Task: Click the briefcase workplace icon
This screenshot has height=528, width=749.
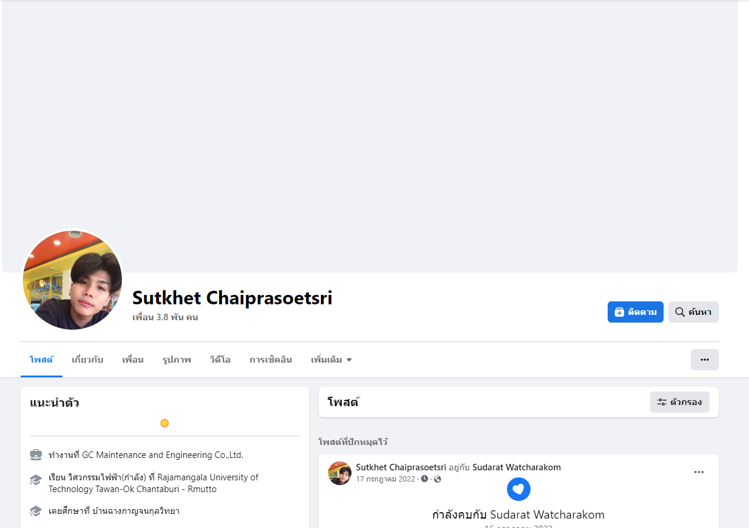Action: pos(36,455)
